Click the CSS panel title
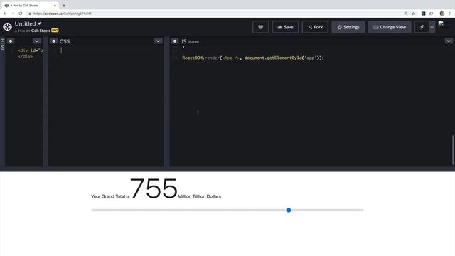The image size is (455, 256). pos(65,41)
